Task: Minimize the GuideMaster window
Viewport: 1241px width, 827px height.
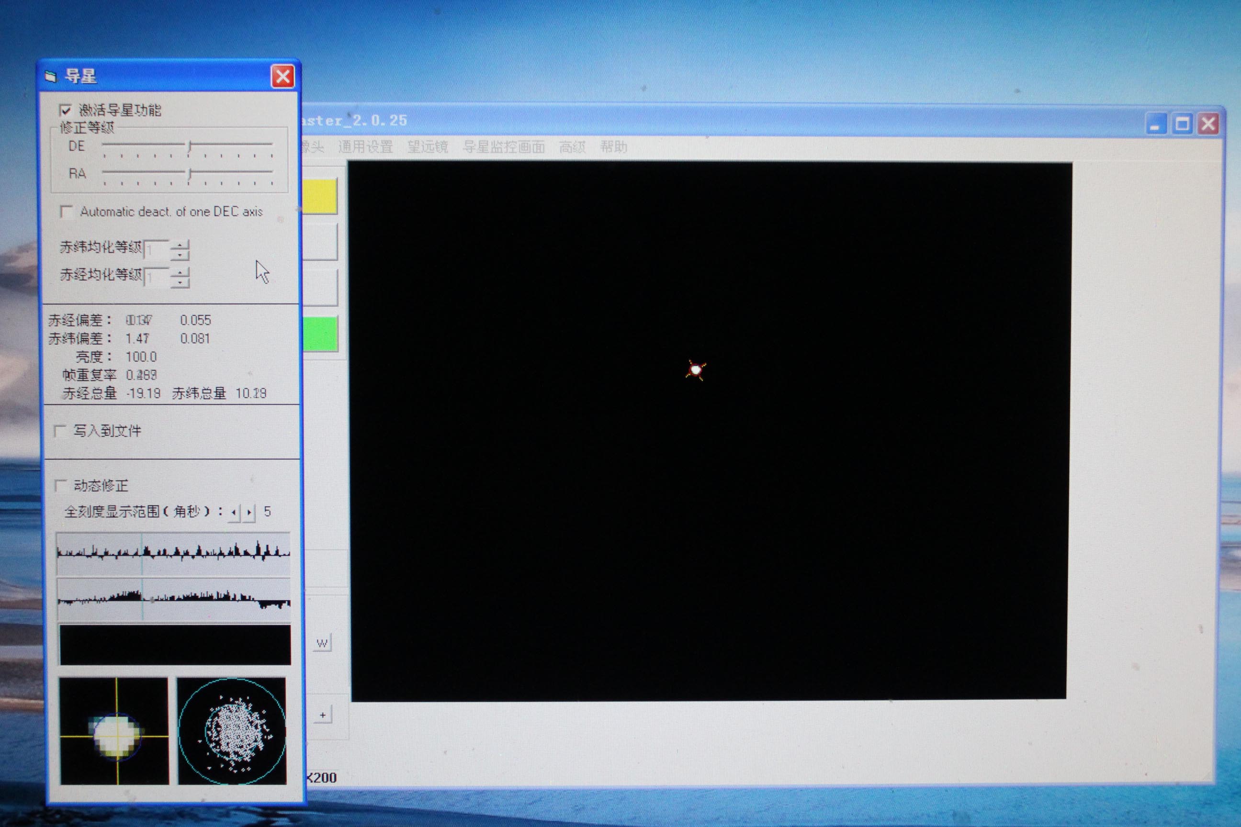Action: [x=1155, y=124]
